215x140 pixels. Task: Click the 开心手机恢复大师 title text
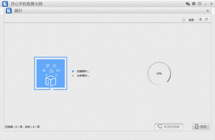[x=27, y=4]
